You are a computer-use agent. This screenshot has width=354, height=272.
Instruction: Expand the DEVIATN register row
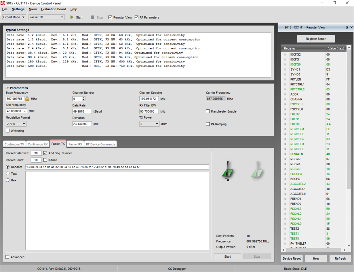[x=285, y=154]
